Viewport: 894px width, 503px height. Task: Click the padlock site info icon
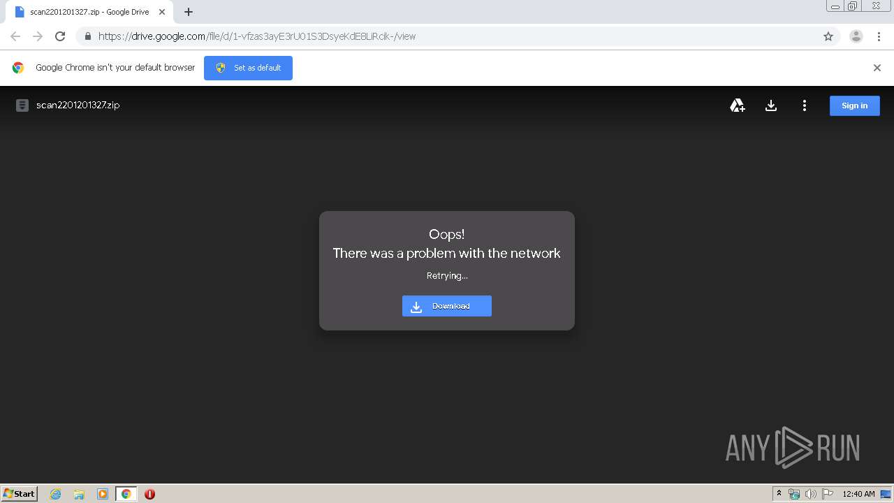pyautogui.click(x=87, y=36)
